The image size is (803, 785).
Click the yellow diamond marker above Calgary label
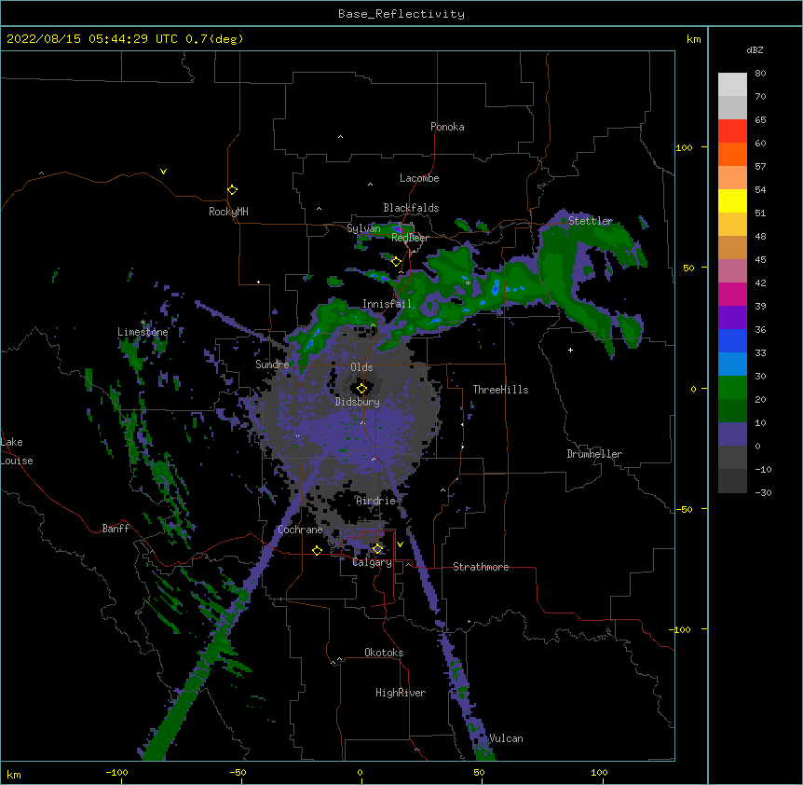[x=377, y=549]
